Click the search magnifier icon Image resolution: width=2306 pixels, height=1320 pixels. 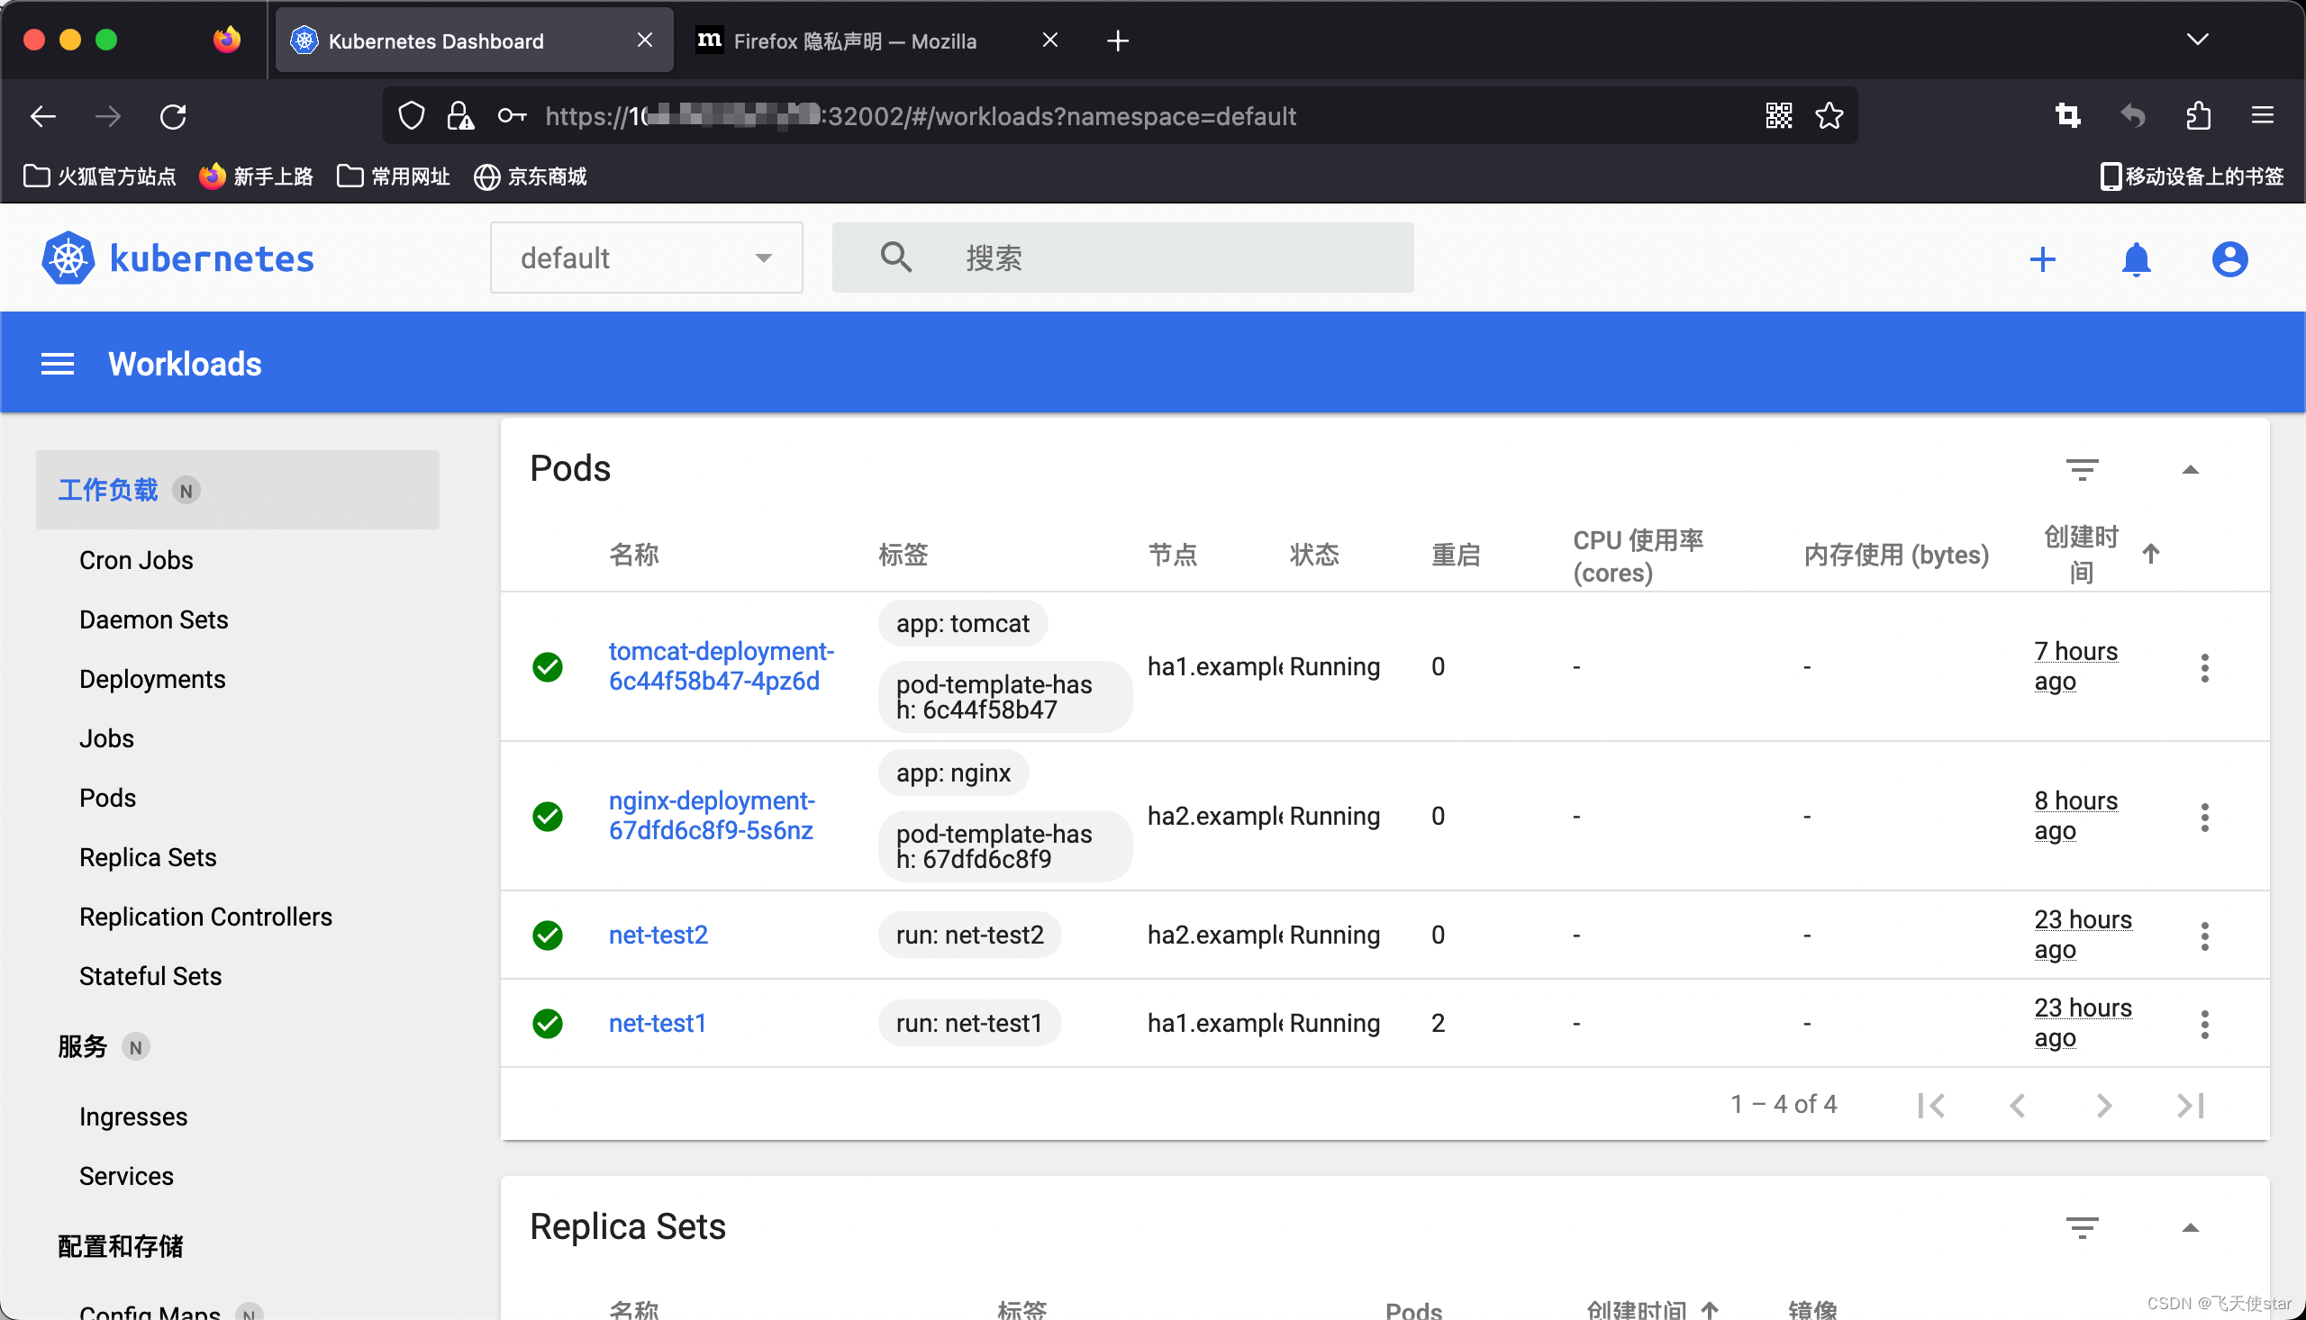896,258
